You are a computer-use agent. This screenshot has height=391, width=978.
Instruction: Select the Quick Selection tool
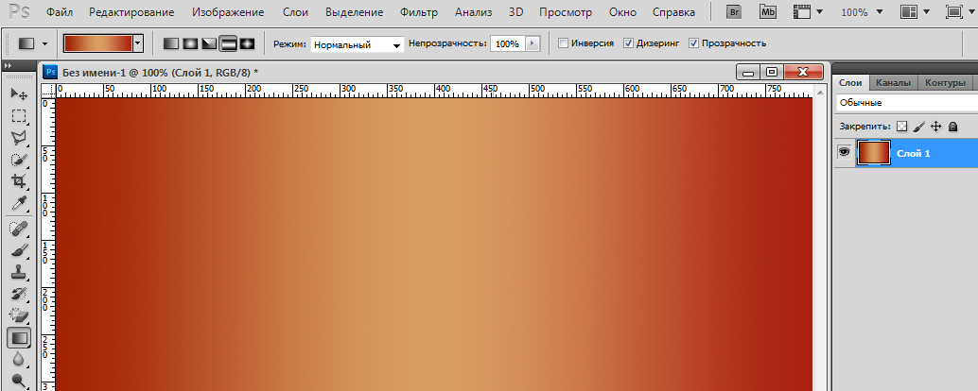pos(19,160)
